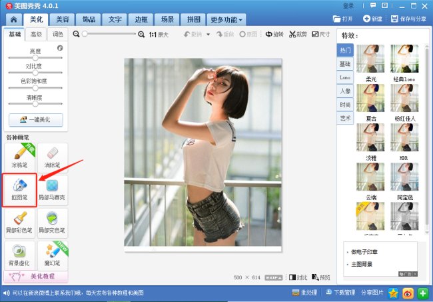Click the 清晰度 sharpness slider handle

(35, 104)
